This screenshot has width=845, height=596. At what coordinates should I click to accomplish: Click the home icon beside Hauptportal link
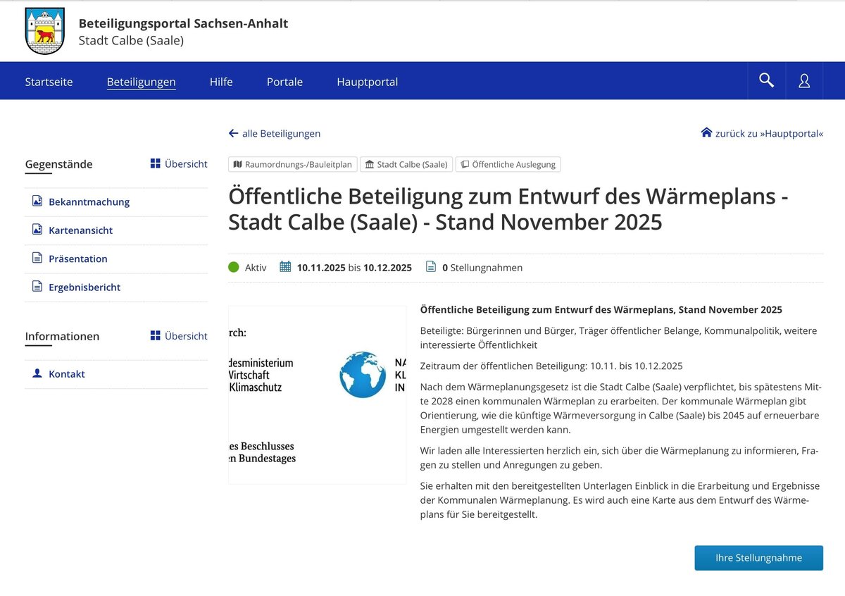(x=706, y=132)
